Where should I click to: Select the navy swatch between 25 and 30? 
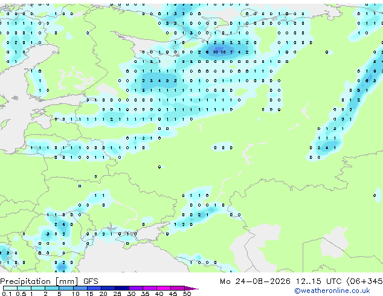click(122, 288)
